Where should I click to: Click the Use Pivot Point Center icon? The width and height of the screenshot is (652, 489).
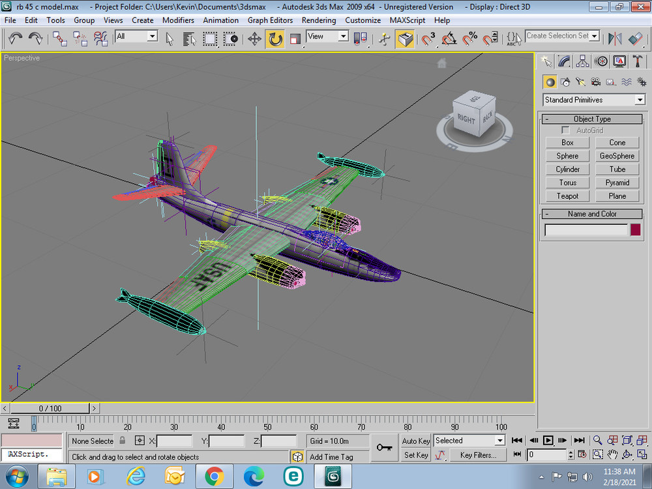tap(361, 38)
